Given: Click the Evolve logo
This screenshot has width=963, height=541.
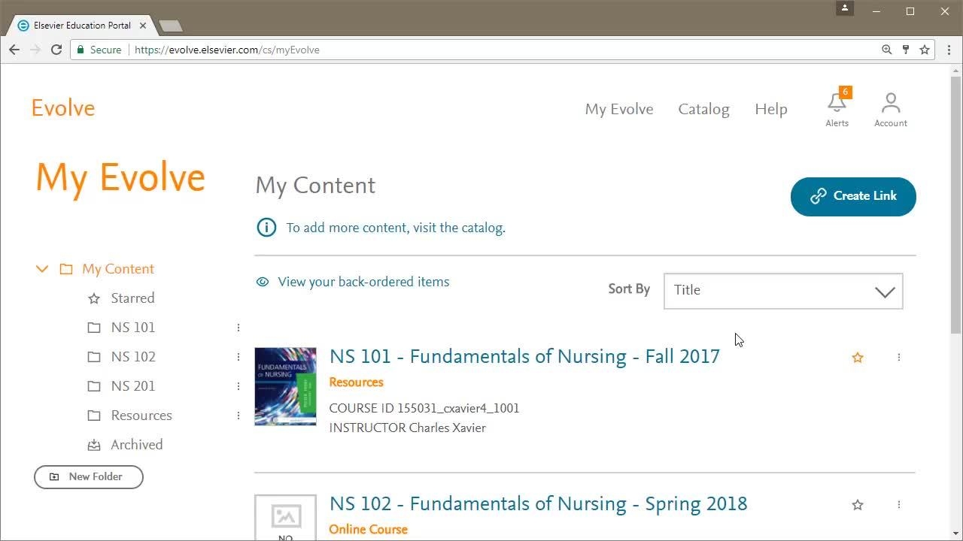Looking at the screenshot, I should (x=63, y=108).
